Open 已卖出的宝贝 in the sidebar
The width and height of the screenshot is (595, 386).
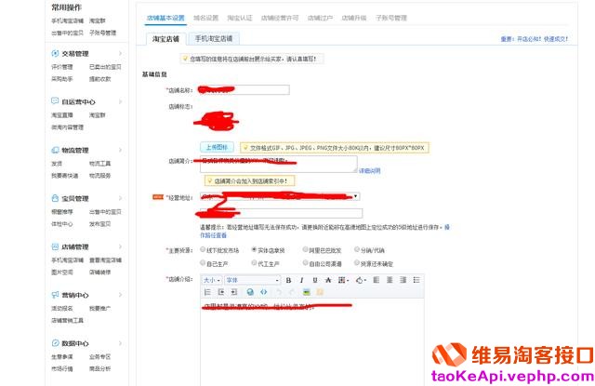[105, 67]
